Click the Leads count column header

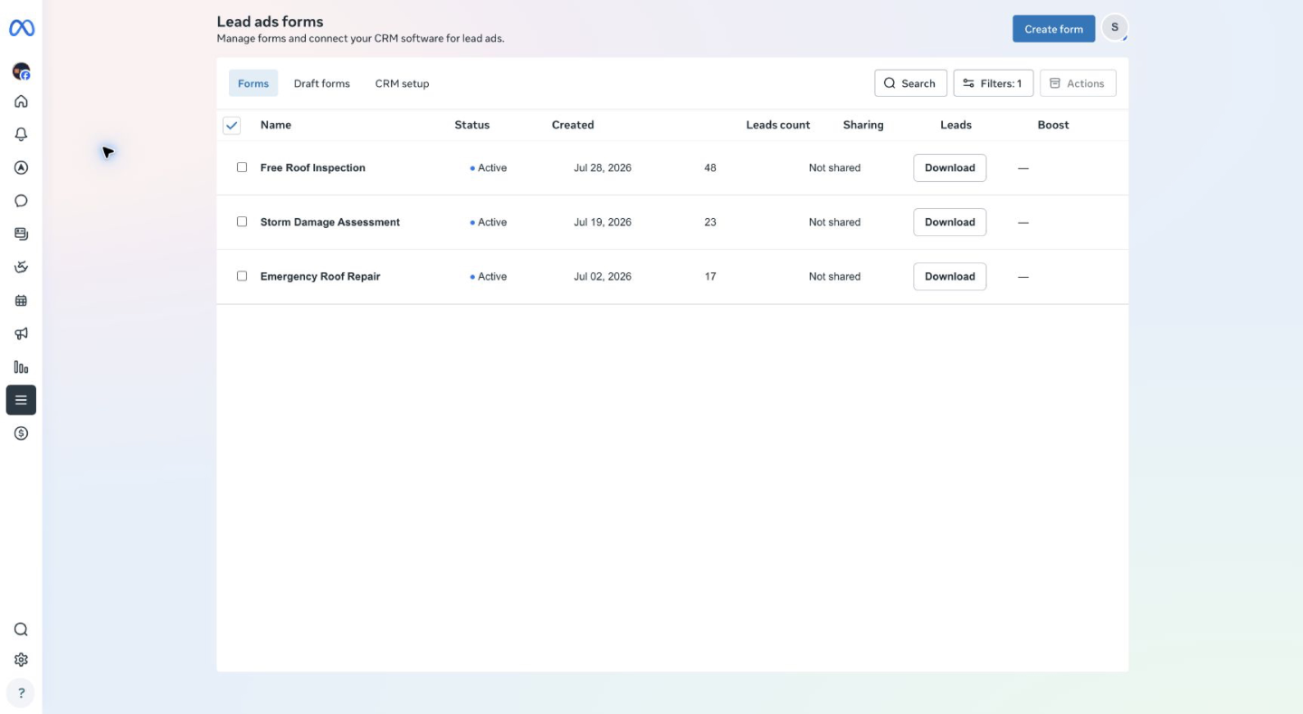(x=778, y=125)
